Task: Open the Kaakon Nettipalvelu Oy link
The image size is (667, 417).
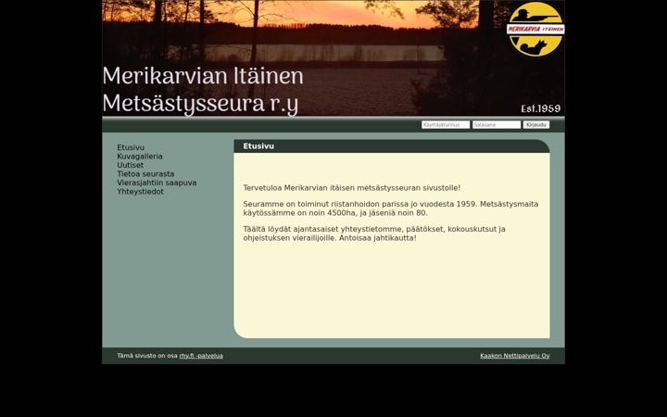Action: point(515,356)
